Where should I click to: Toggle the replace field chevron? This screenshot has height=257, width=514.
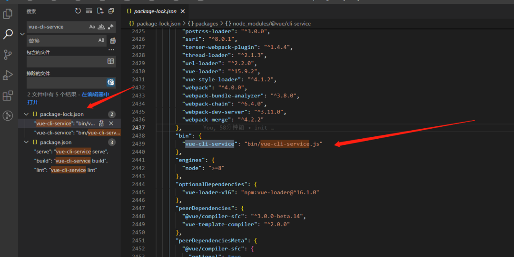[22, 34]
